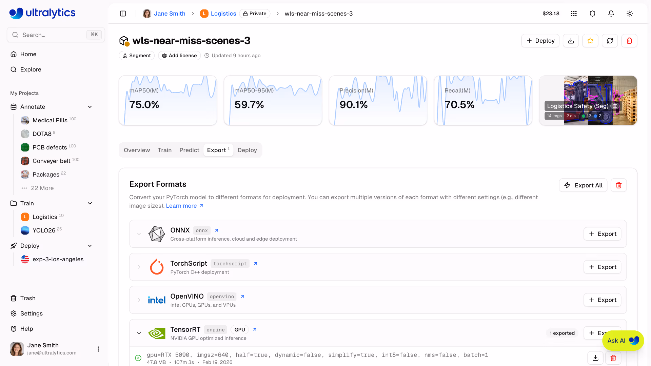The width and height of the screenshot is (651, 366).
Task: Open the Learn more link
Action: tap(184, 206)
